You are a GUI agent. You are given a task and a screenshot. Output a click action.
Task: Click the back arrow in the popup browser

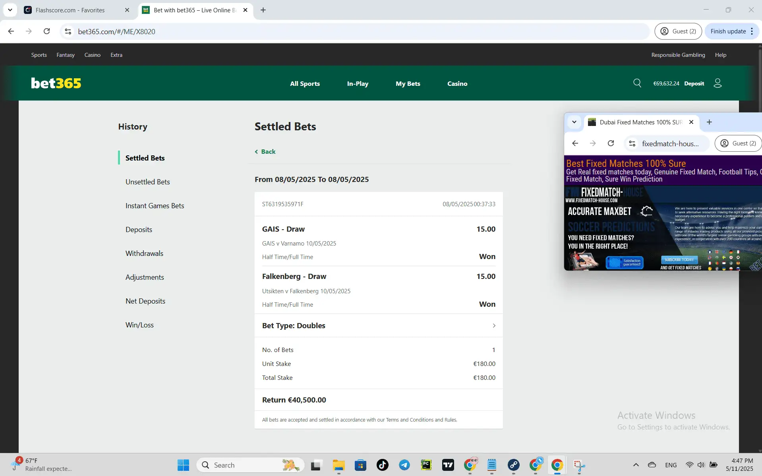pos(575,143)
